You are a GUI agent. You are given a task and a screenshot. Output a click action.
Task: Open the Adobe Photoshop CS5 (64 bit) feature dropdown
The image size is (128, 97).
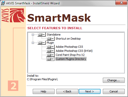pyautogui.click(x=51, y=51)
